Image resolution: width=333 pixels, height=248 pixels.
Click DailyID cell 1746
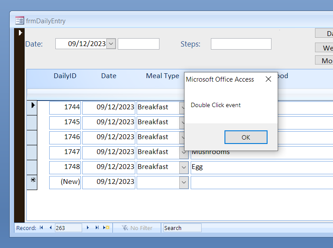click(65, 138)
